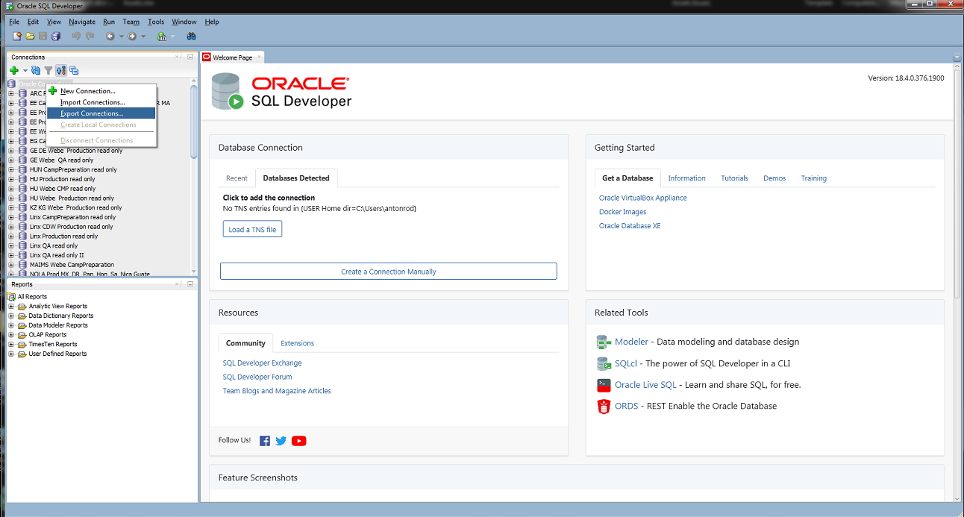Open Oracle VirtualBox Appliance link
964x517 pixels.
(x=643, y=198)
